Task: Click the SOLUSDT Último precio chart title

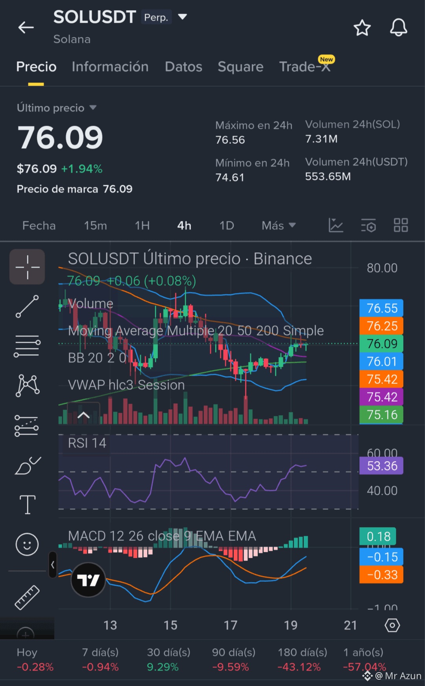Action: tap(190, 259)
